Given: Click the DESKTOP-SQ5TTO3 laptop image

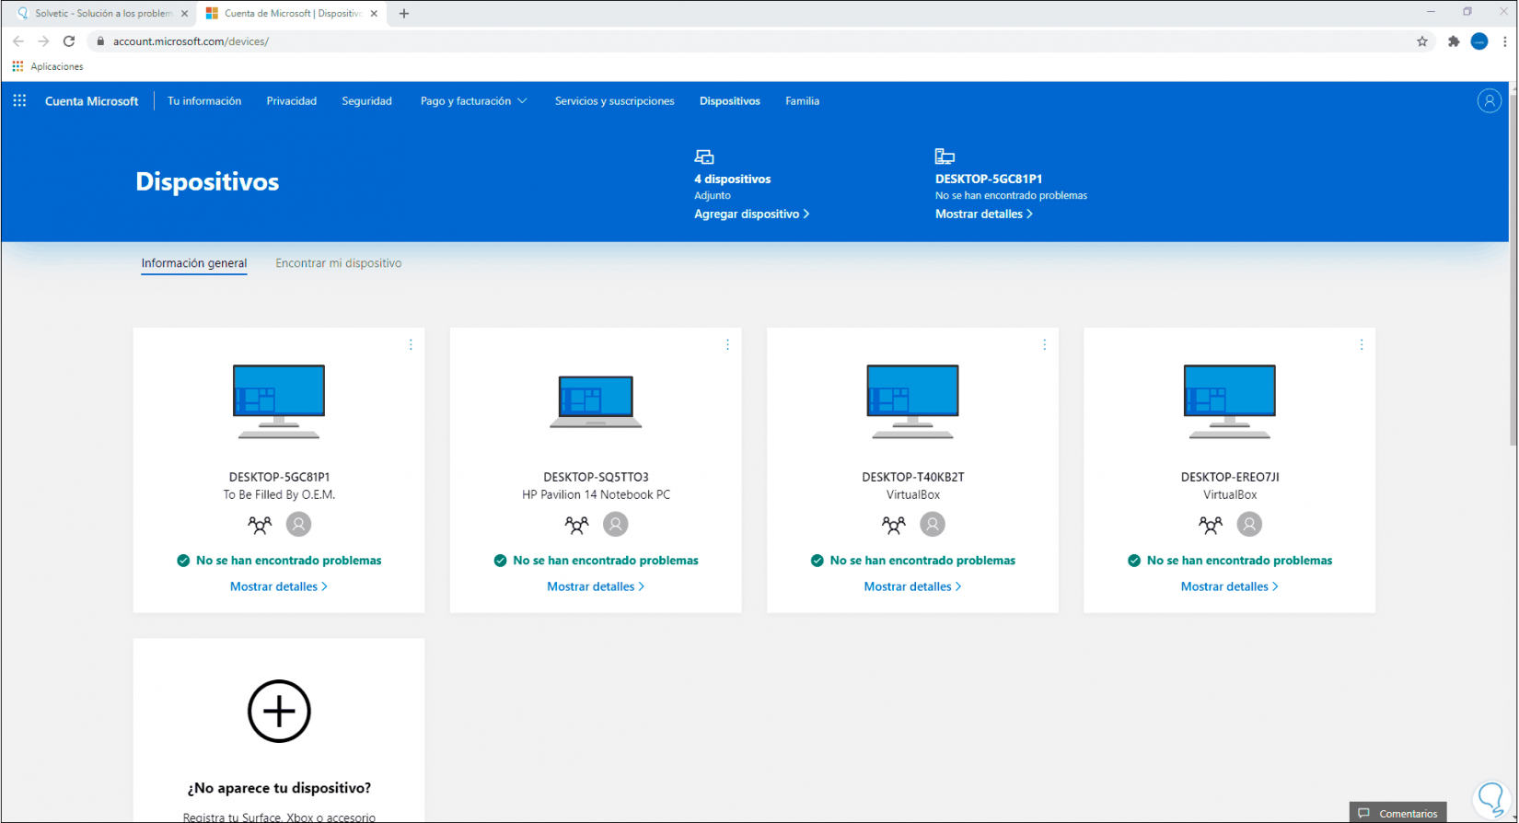Looking at the screenshot, I should point(596,401).
